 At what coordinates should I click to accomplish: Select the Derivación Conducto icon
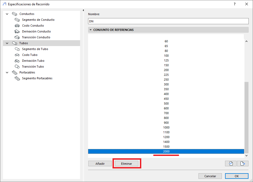[x=17, y=32]
